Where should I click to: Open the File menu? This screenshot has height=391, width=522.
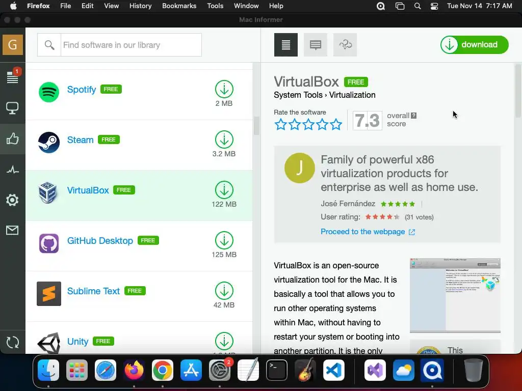(x=66, y=6)
